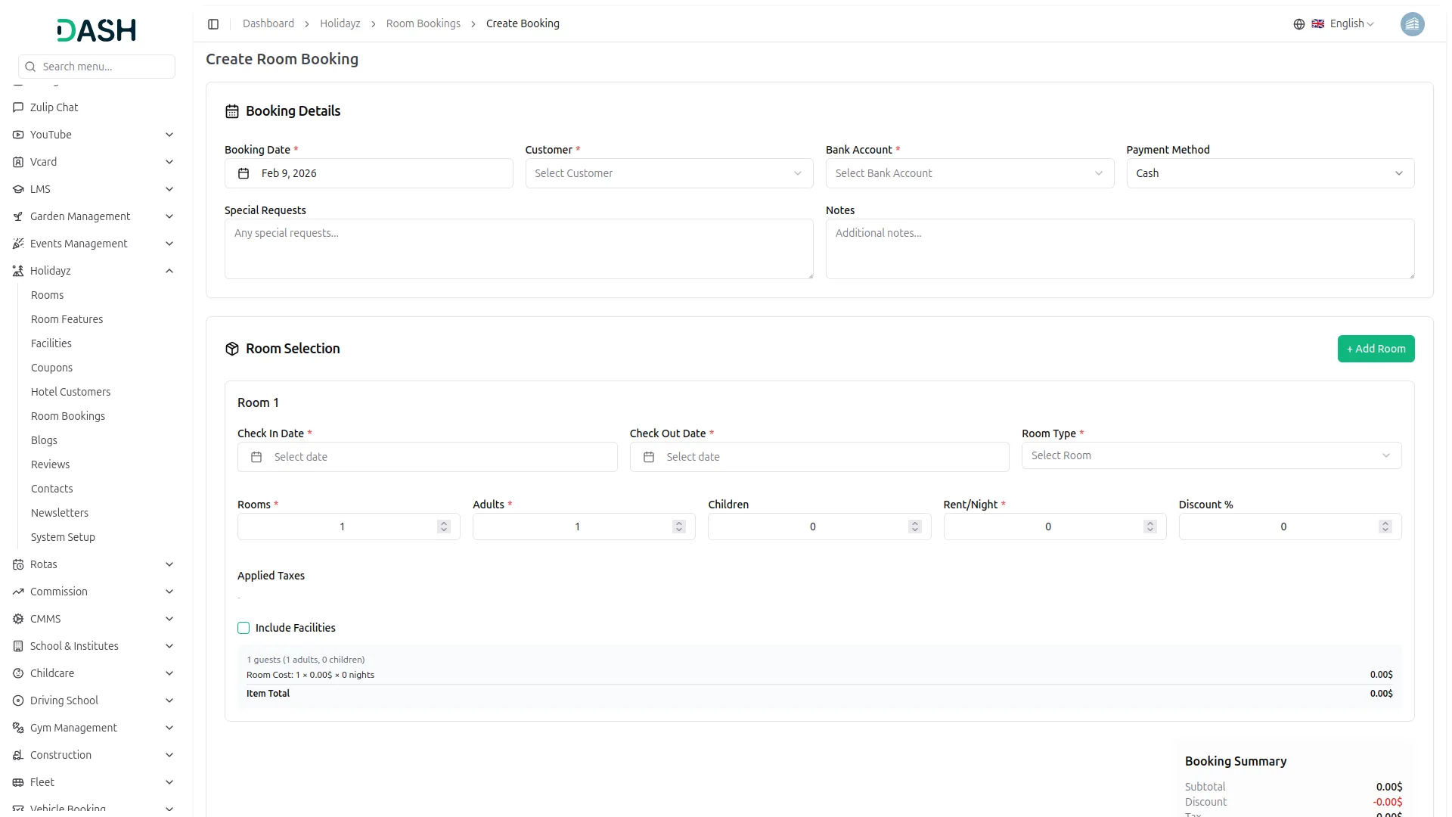Open System Setup in sidebar

[63, 537]
